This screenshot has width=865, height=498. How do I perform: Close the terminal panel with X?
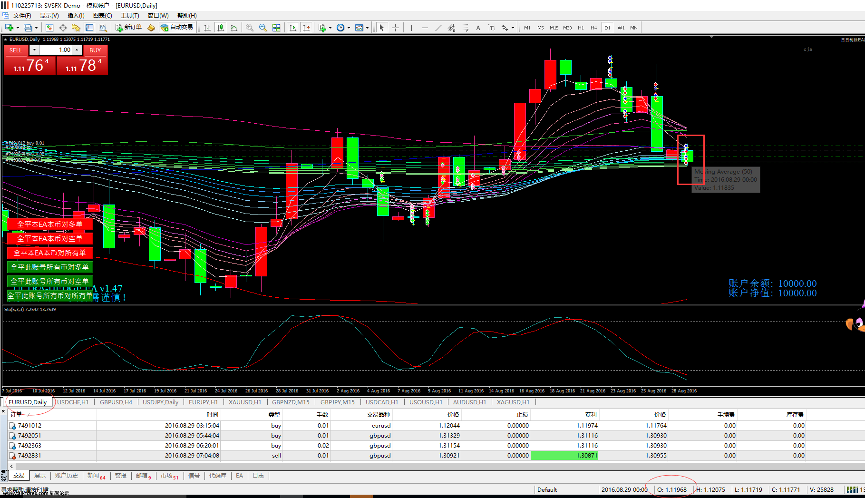pos(3,411)
